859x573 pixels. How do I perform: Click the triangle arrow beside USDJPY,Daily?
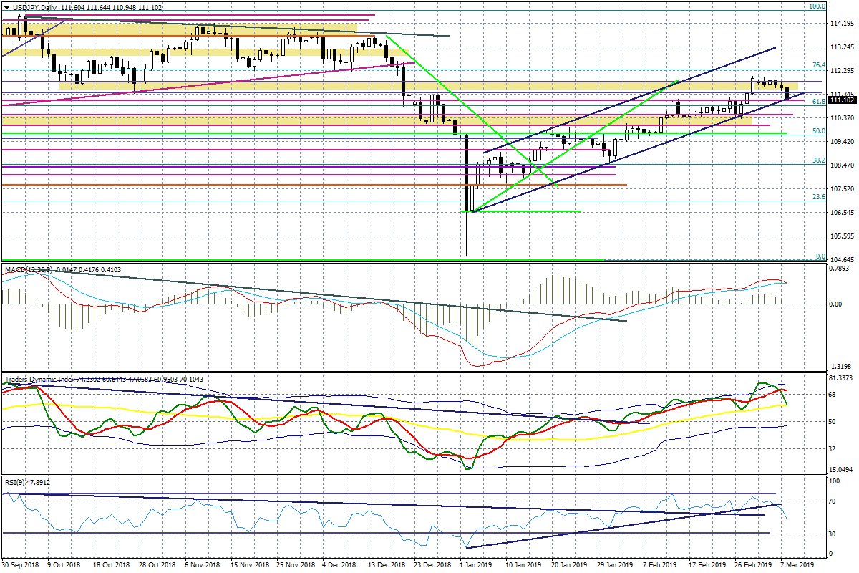[6, 7]
